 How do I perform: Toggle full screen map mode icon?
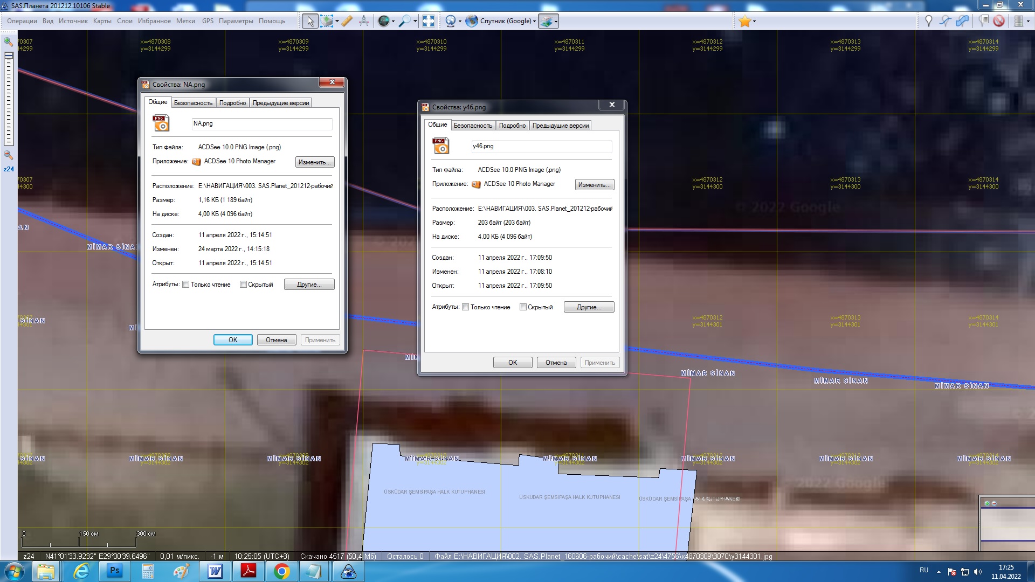pos(429,21)
